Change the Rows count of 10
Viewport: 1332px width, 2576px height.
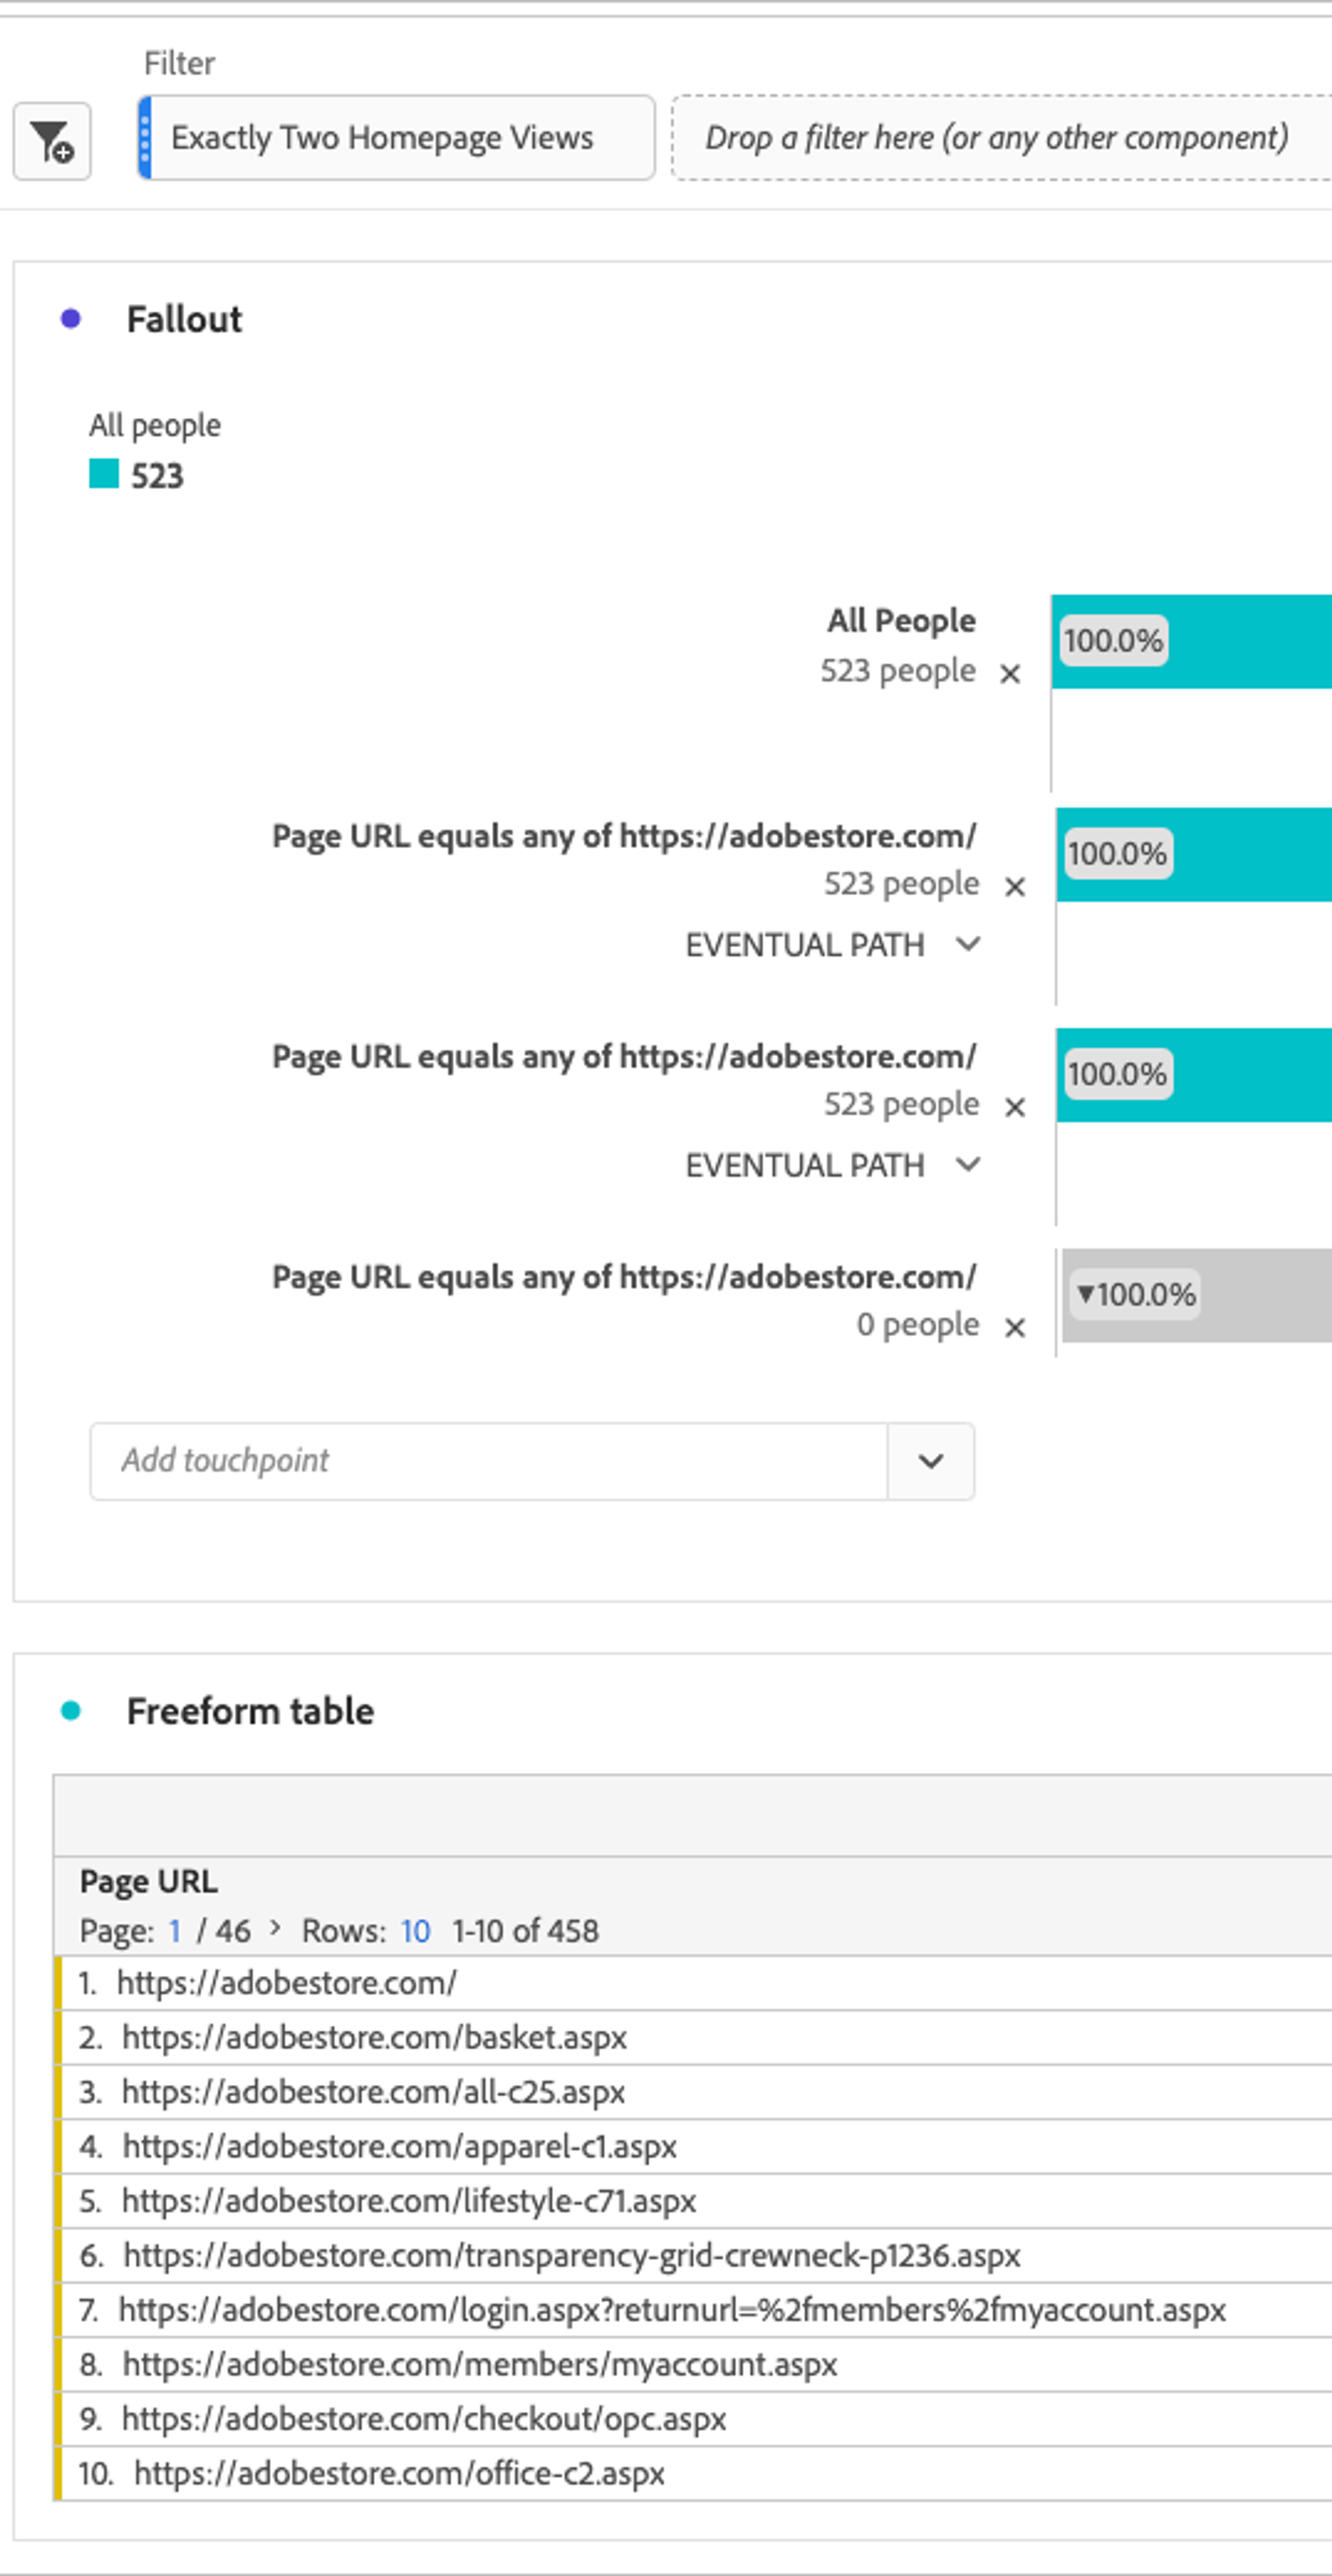pyautogui.click(x=416, y=1931)
